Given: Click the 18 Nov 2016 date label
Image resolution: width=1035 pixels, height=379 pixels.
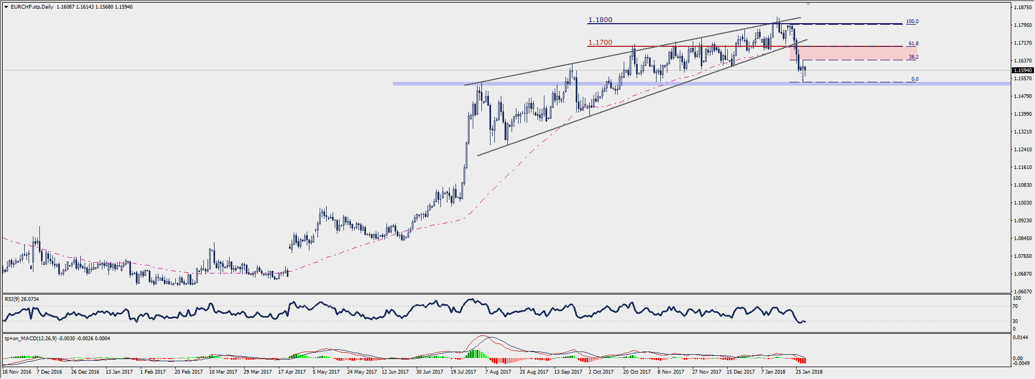Looking at the screenshot, I should (x=17, y=372).
